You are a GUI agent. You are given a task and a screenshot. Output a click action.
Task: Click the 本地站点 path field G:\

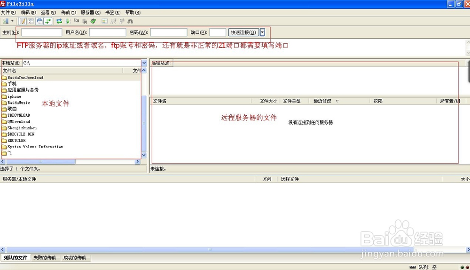coord(82,63)
